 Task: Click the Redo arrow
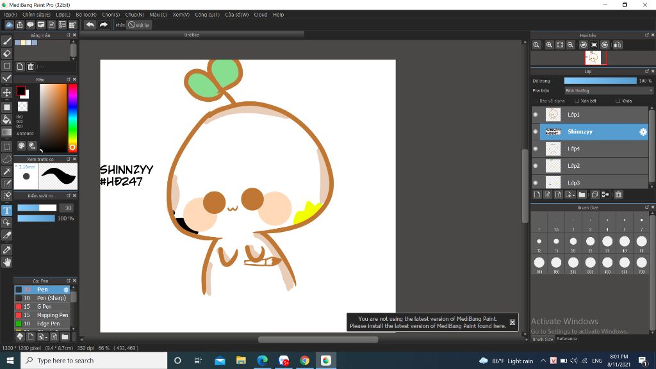tap(103, 25)
